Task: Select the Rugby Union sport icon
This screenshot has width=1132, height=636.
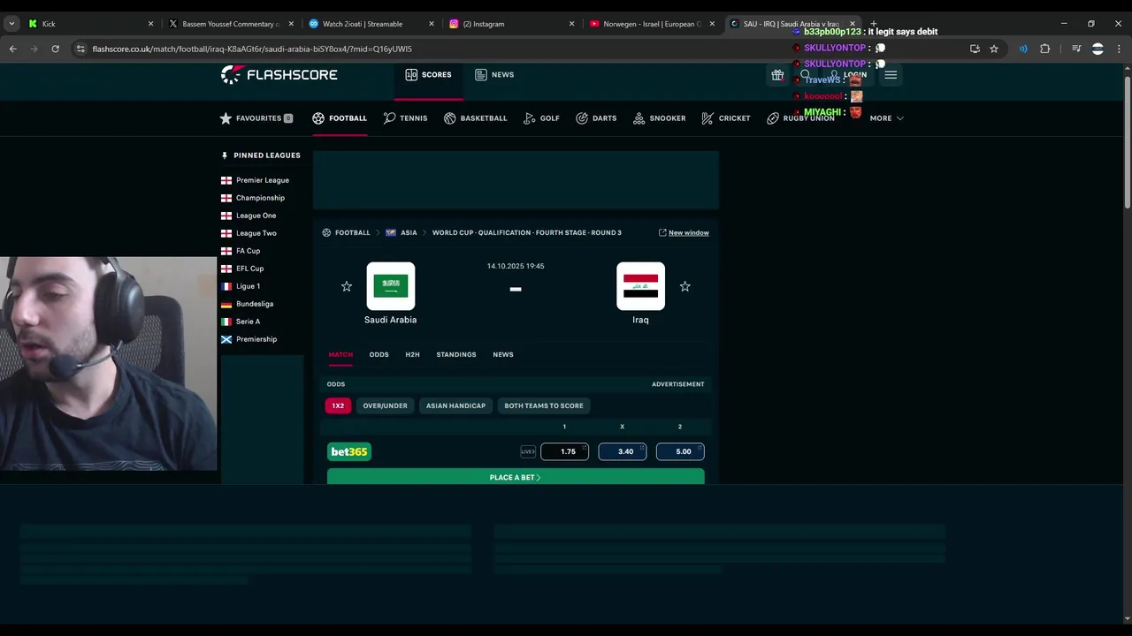Action: click(x=773, y=117)
